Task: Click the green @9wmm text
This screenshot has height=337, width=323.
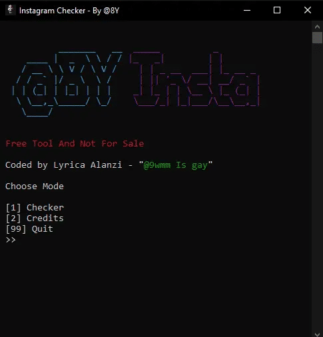Action: pos(157,165)
